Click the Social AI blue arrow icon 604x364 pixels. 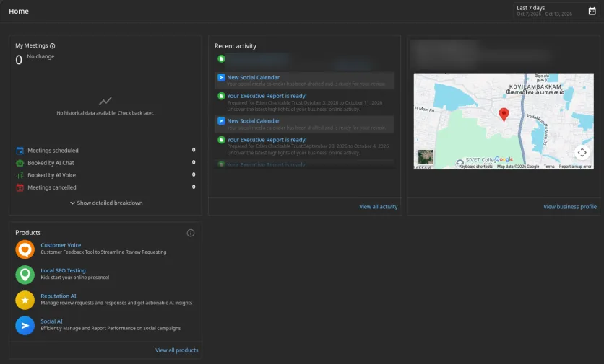point(25,326)
